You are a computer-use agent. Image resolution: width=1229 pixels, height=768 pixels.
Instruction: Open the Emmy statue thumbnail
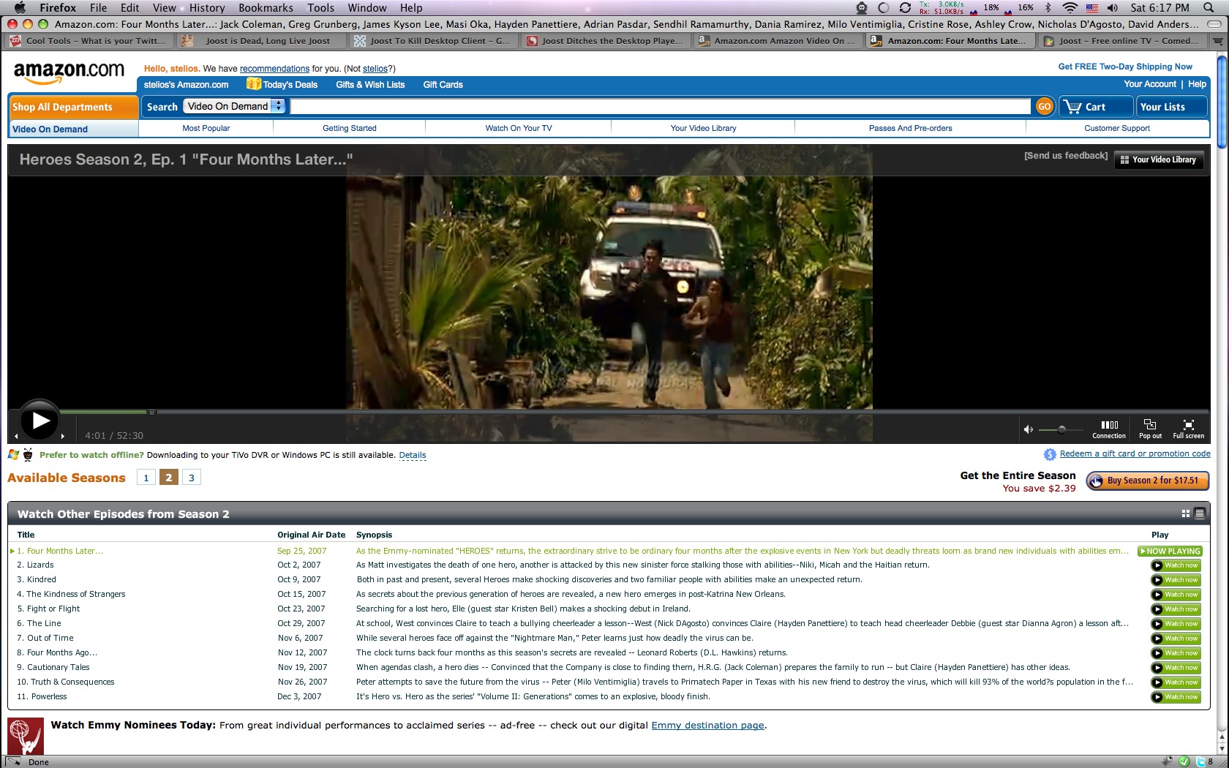click(x=26, y=736)
